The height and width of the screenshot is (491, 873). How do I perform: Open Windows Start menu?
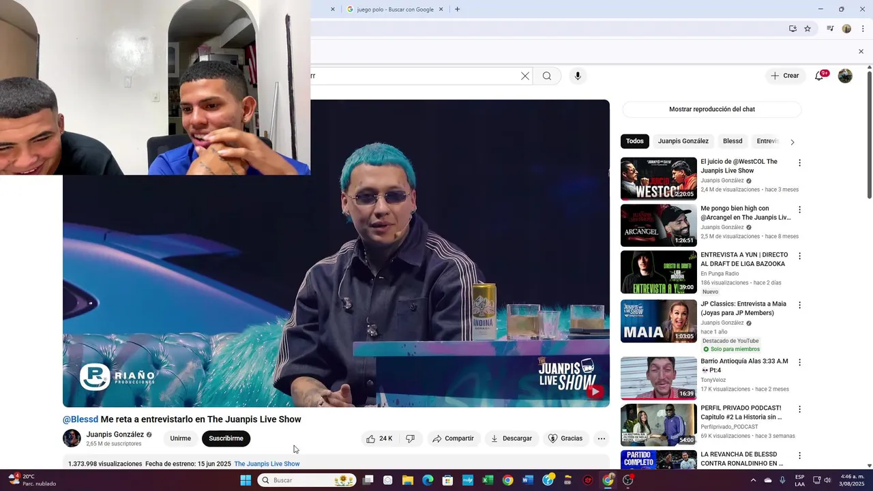tap(246, 480)
